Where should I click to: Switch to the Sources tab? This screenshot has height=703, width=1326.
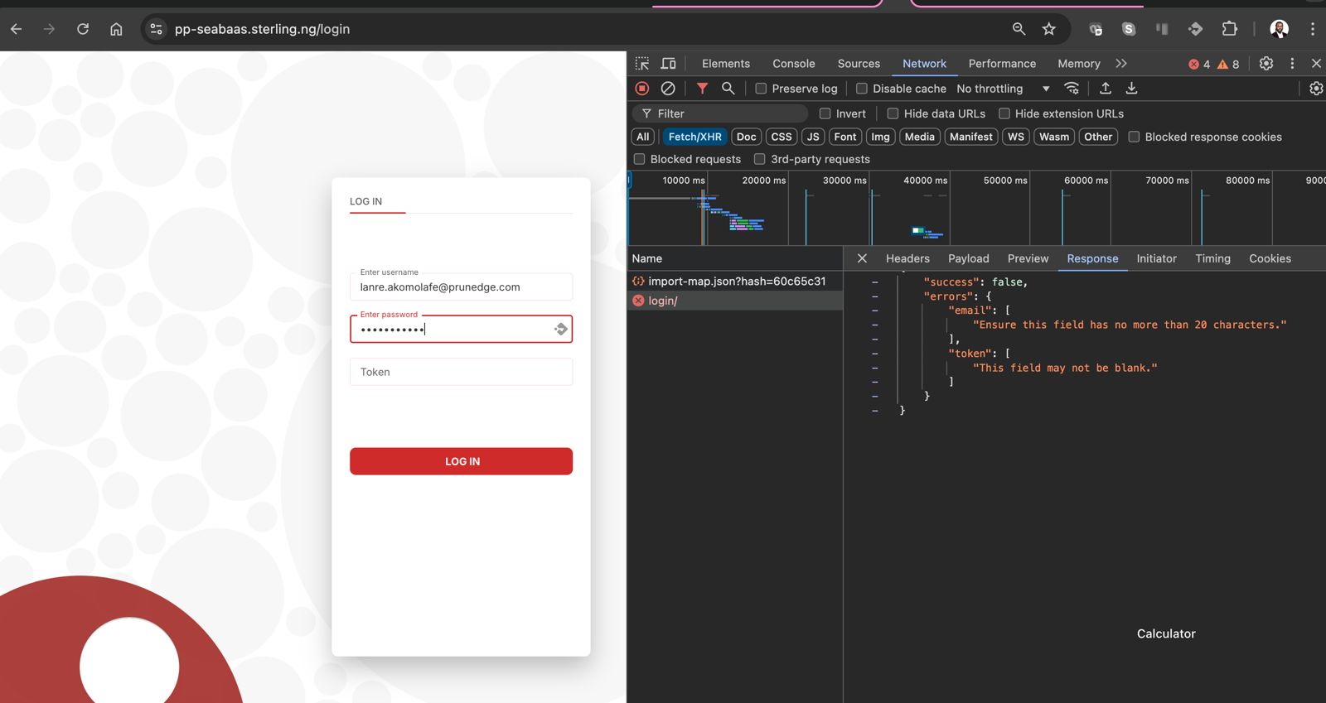859,64
